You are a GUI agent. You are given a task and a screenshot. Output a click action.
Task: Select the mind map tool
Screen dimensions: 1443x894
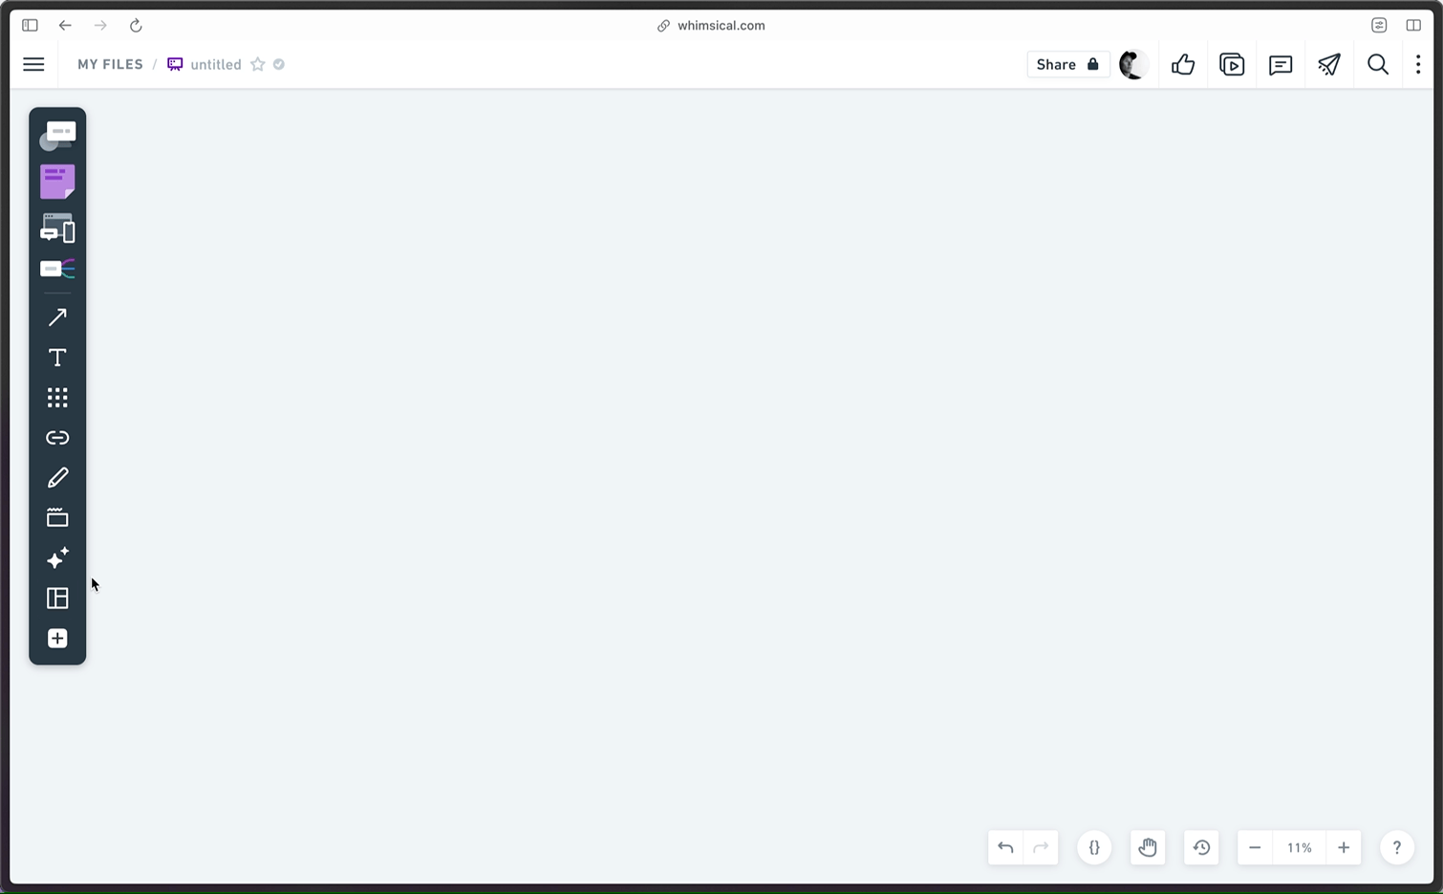click(57, 269)
